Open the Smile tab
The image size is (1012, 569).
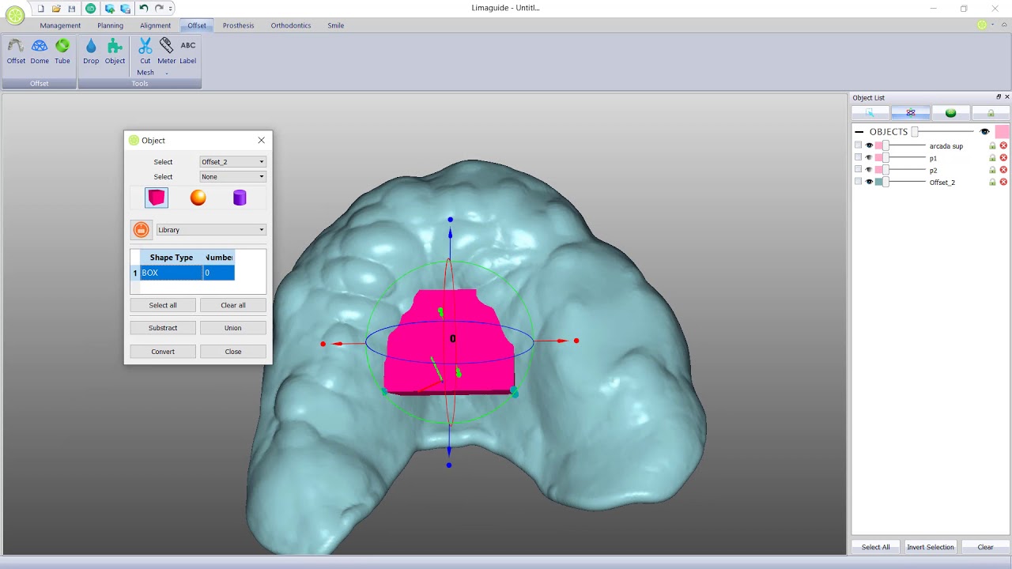coord(336,25)
